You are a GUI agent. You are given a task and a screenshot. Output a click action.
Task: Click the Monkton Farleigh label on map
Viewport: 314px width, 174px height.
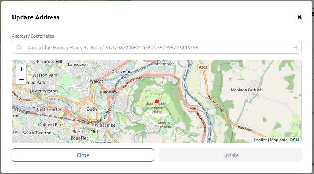click(246, 90)
